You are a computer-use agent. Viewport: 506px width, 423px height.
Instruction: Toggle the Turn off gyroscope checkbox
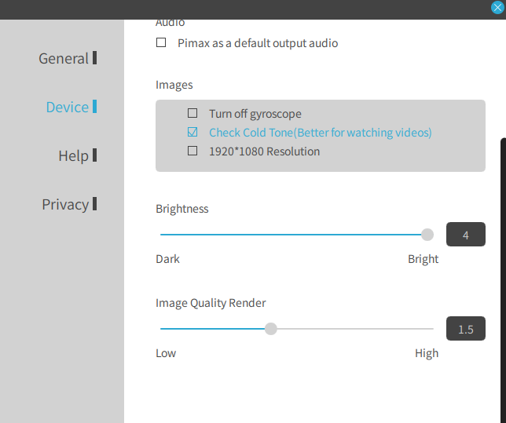pyautogui.click(x=192, y=113)
